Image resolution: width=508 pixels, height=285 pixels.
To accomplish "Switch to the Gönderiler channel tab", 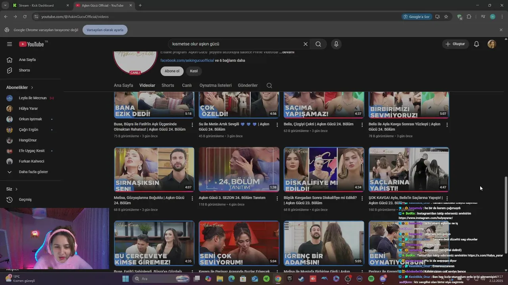I will [x=248, y=85].
